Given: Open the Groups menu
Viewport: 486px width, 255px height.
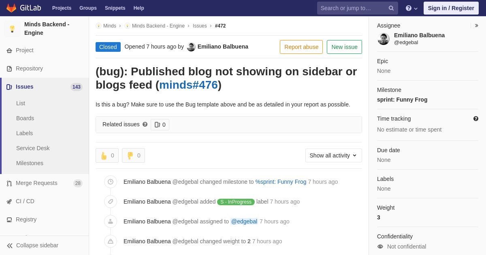Looking at the screenshot, I should (88, 8).
